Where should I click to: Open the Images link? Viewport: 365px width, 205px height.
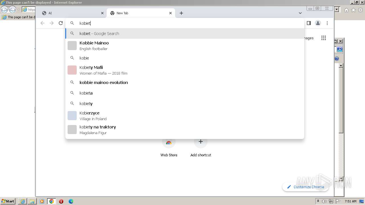308,38
